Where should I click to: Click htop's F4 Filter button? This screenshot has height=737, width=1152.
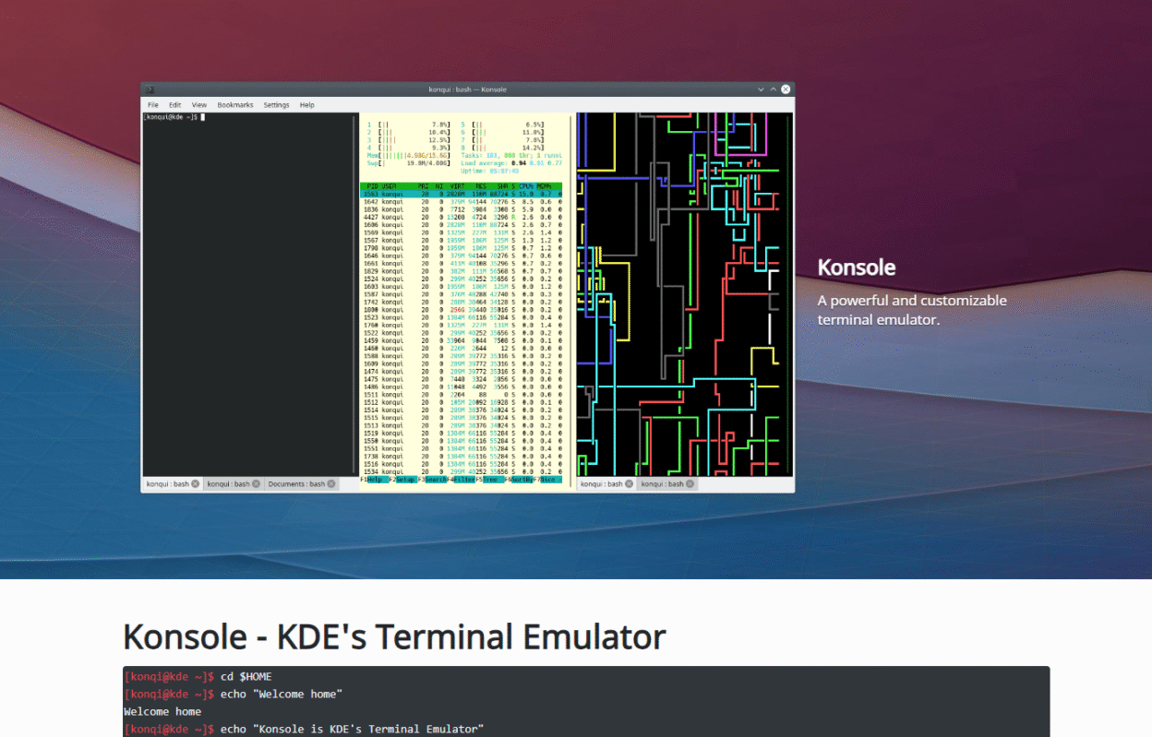462,480
